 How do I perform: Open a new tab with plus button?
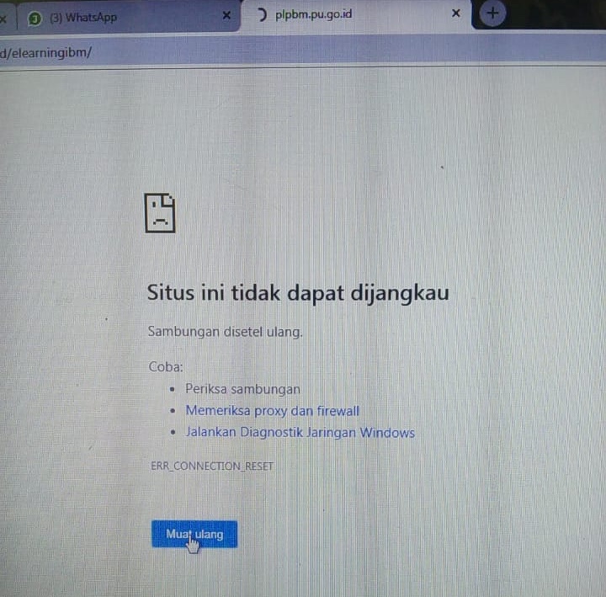(x=493, y=13)
